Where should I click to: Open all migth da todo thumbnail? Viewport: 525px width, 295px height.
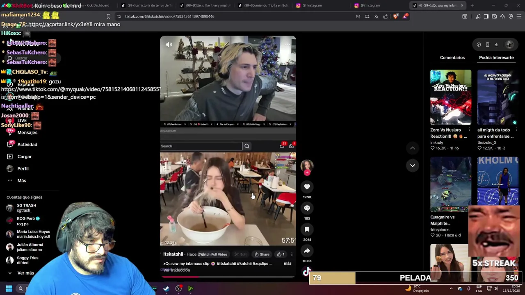point(498,97)
